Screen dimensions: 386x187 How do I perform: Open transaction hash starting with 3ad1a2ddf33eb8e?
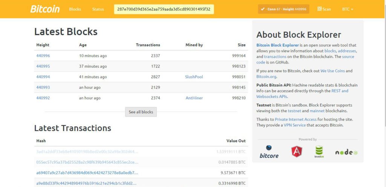87,151
